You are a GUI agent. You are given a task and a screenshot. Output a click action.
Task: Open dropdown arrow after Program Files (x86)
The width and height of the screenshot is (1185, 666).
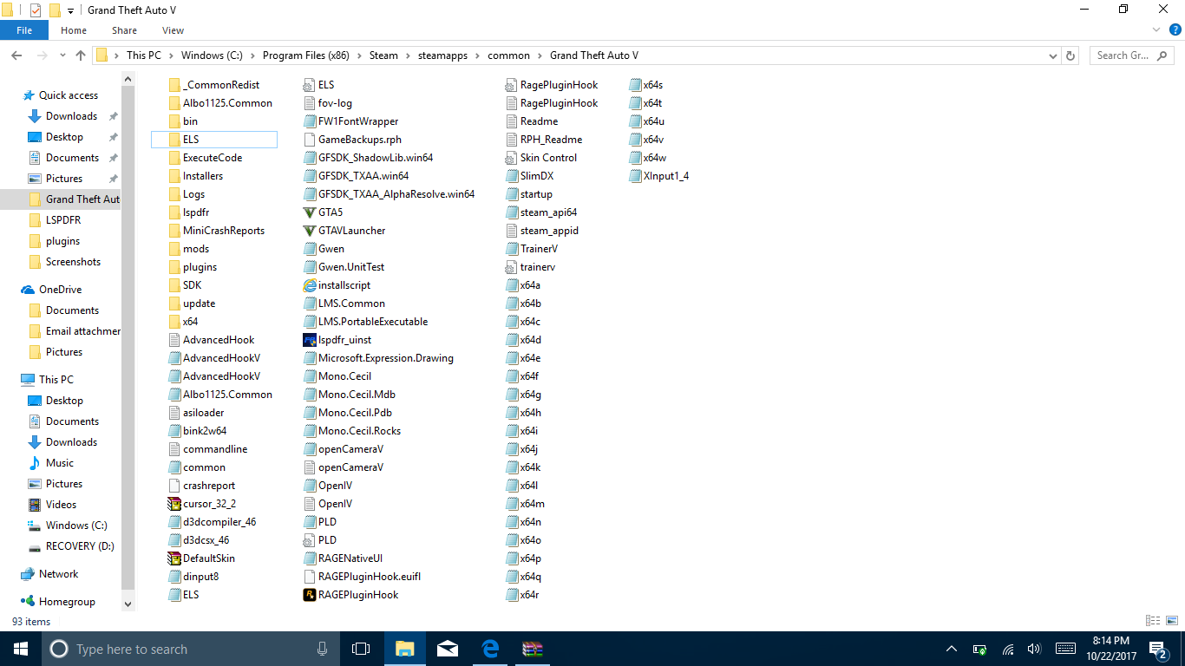click(359, 55)
